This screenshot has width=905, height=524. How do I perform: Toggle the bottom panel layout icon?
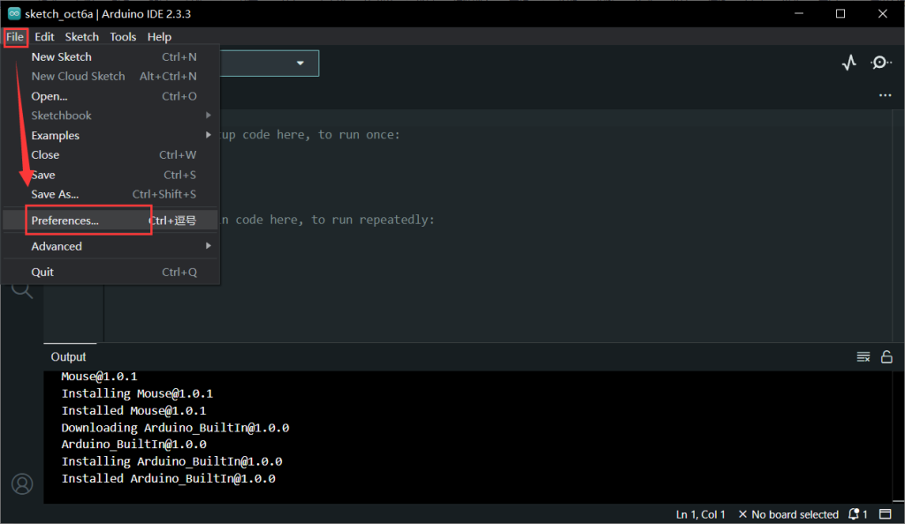pyautogui.click(x=886, y=514)
